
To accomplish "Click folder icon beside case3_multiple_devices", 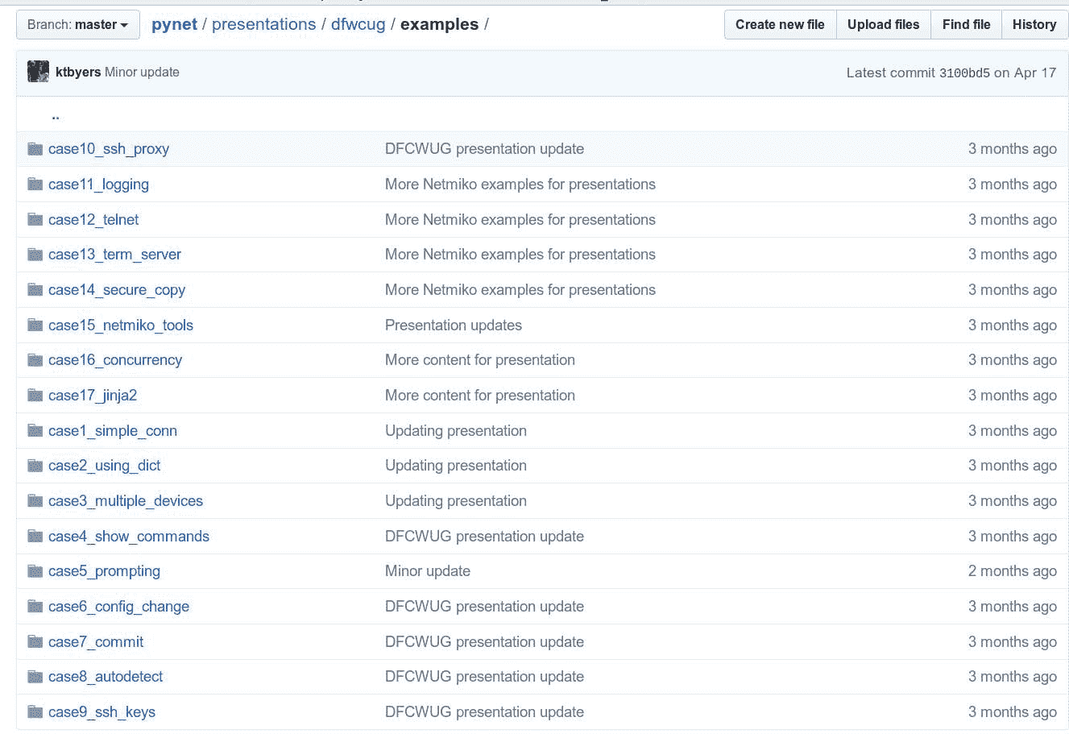I will click(x=35, y=500).
